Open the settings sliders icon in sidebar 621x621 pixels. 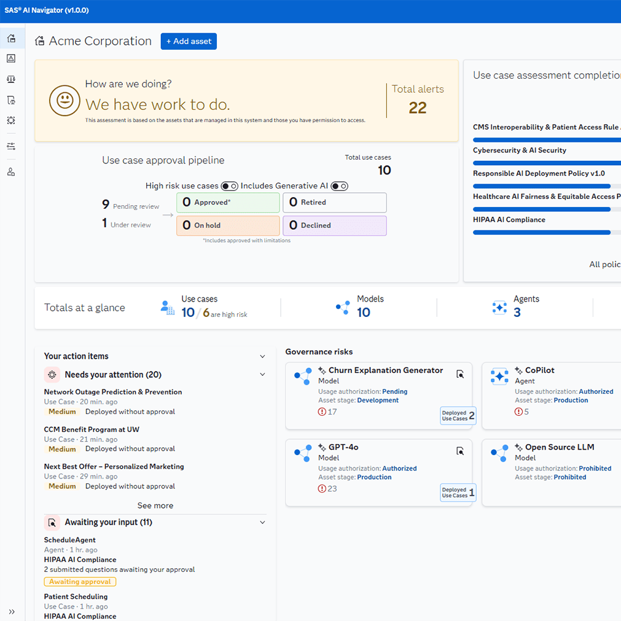(11, 146)
